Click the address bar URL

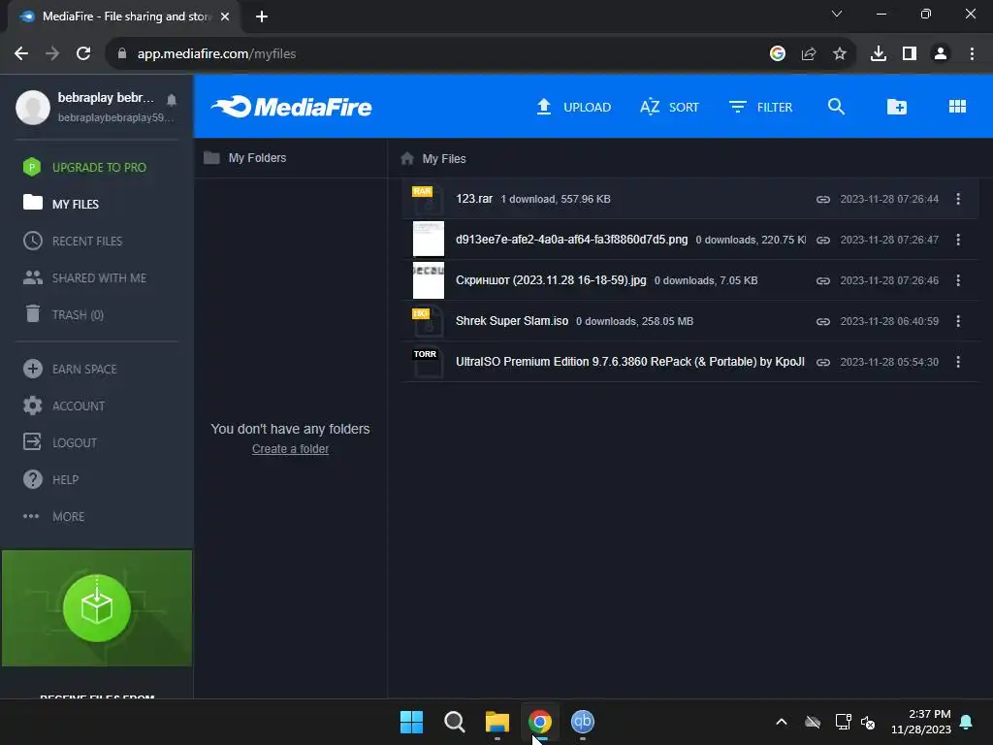tap(216, 54)
